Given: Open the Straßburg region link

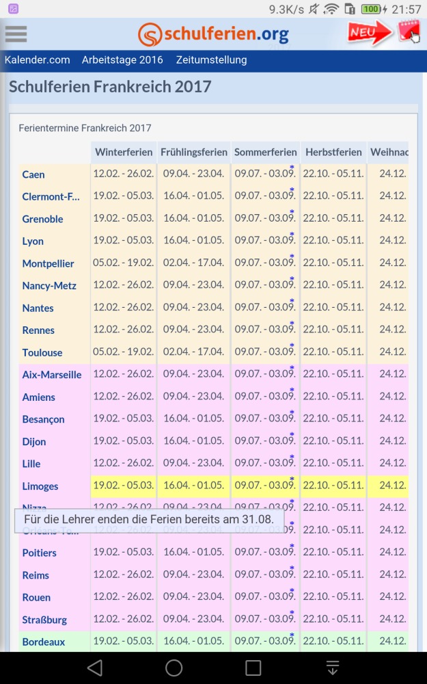Looking at the screenshot, I should (x=44, y=620).
